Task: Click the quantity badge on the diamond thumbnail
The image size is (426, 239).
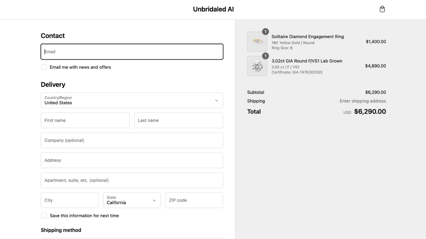Action: [265, 56]
